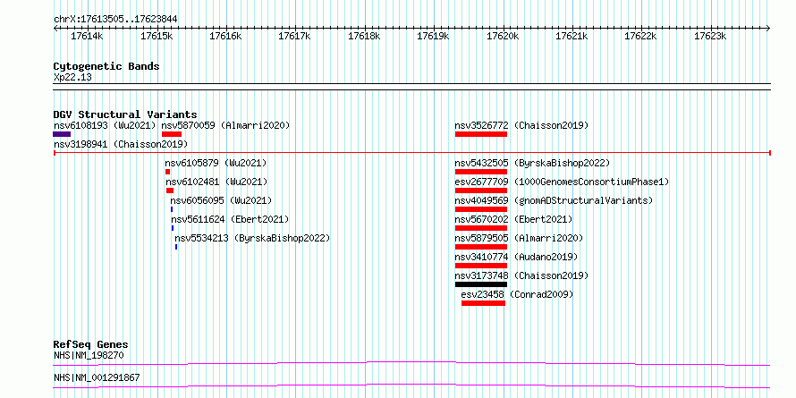The image size is (796, 398).
Task: Click the nsv6108193 (Wu2021) variant label
Action: tap(105, 125)
